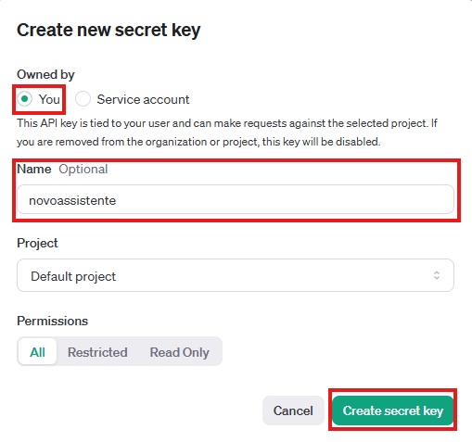Click the "Permissions" section label
The width and height of the screenshot is (472, 442).
pyautogui.click(x=53, y=321)
